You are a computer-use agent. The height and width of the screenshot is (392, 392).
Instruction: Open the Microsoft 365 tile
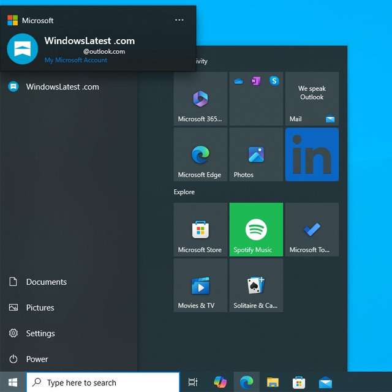point(200,99)
